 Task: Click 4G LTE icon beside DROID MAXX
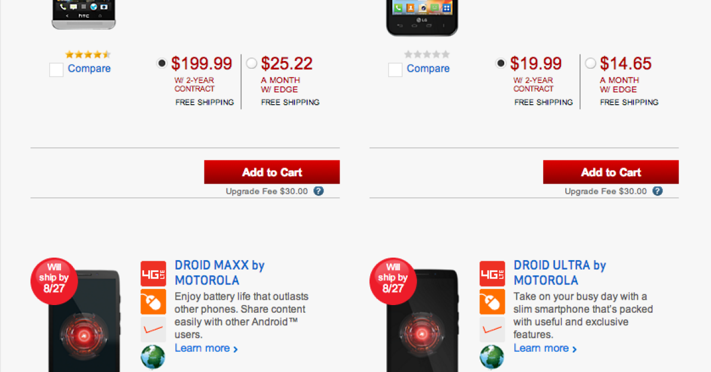[x=153, y=274]
